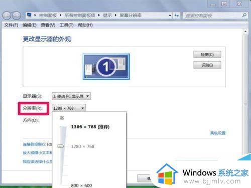Expand the arrow after 控制面板 breadcrumb
The image size is (251, 188).
pyautogui.click(x=60, y=16)
